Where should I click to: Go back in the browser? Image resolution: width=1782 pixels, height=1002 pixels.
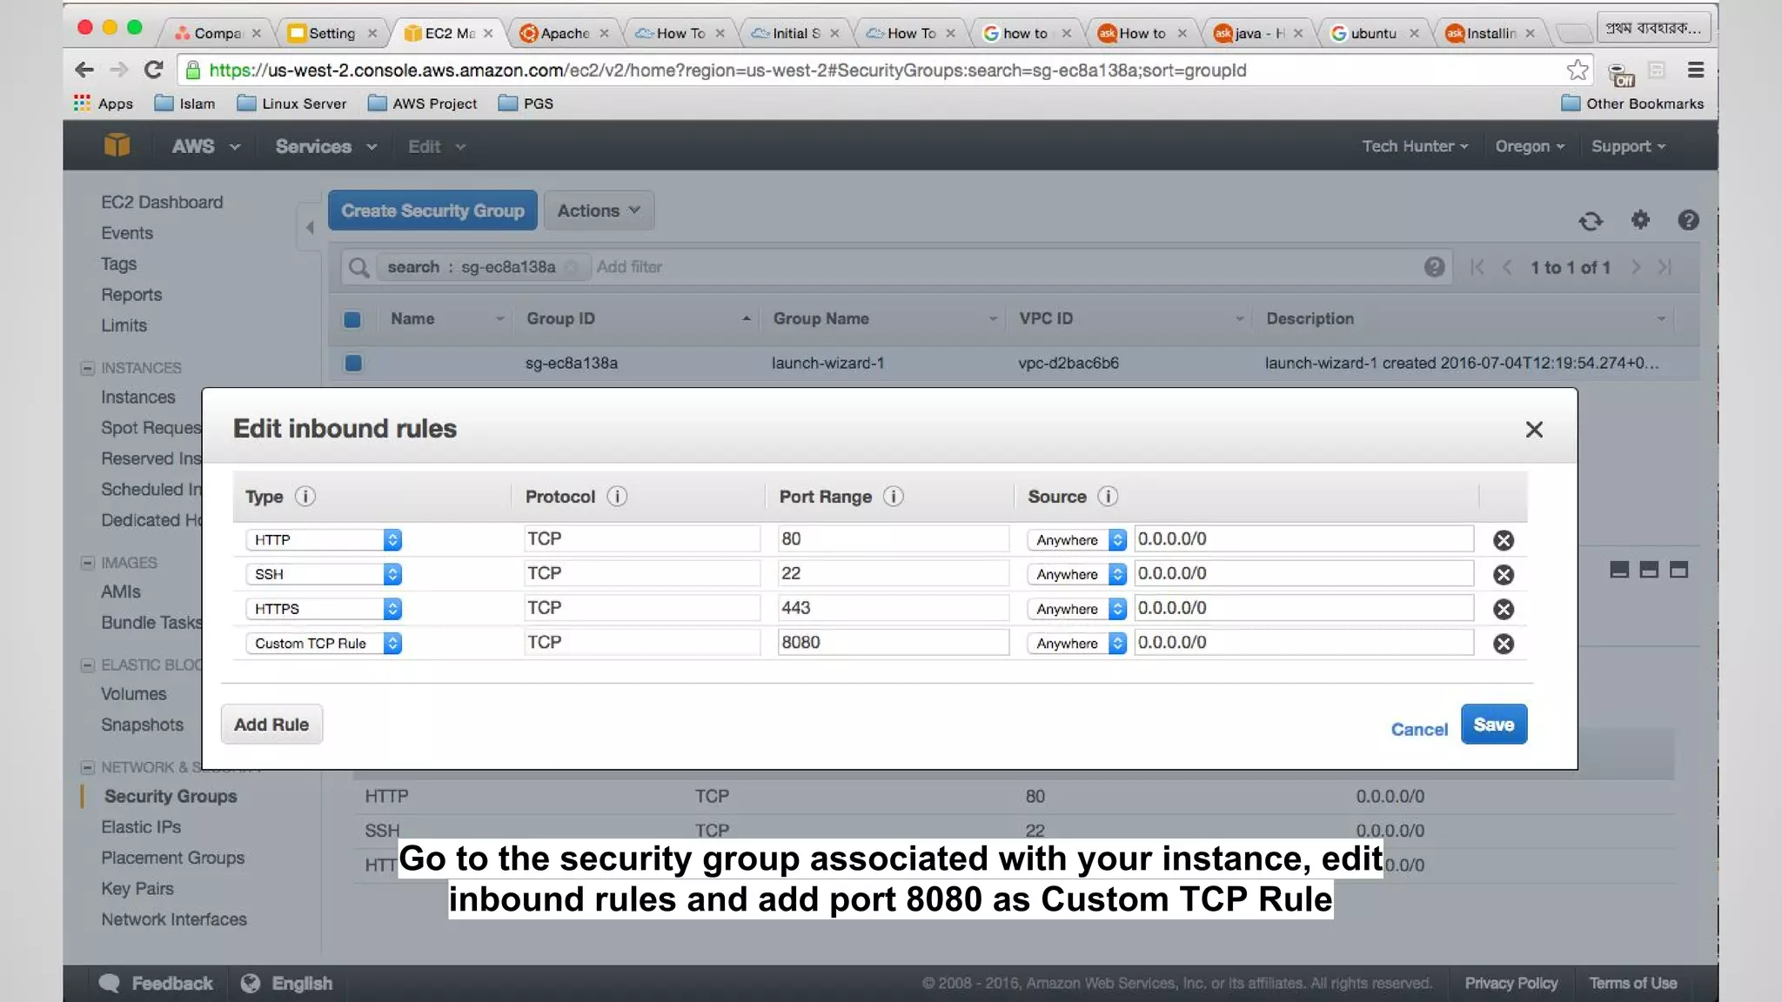(x=84, y=70)
